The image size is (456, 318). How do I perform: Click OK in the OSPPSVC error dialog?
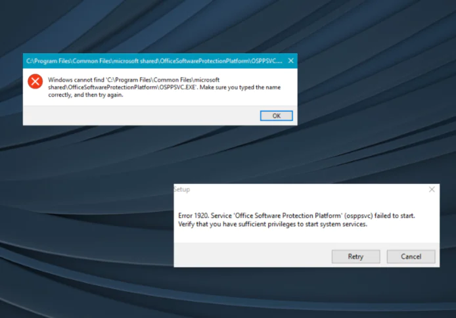tap(276, 116)
